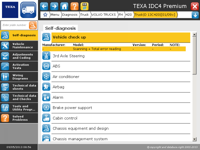Click the Alarm icon
200x150 pixels.
[x=46, y=97]
